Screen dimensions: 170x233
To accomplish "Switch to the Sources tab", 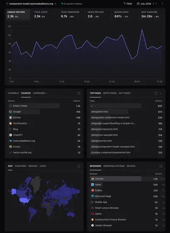I will click(x=26, y=93).
